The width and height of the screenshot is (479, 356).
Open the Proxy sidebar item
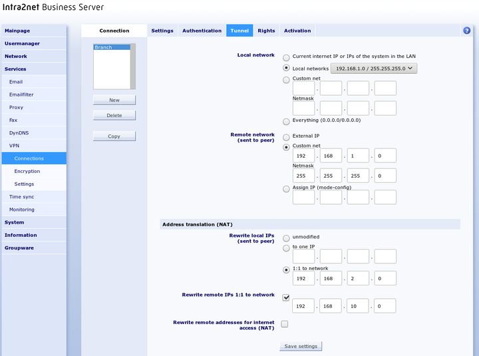pyautogui.click(x=34, y=108)
